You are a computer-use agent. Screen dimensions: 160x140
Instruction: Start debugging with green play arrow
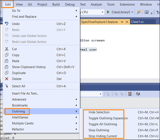click(108, 12)
